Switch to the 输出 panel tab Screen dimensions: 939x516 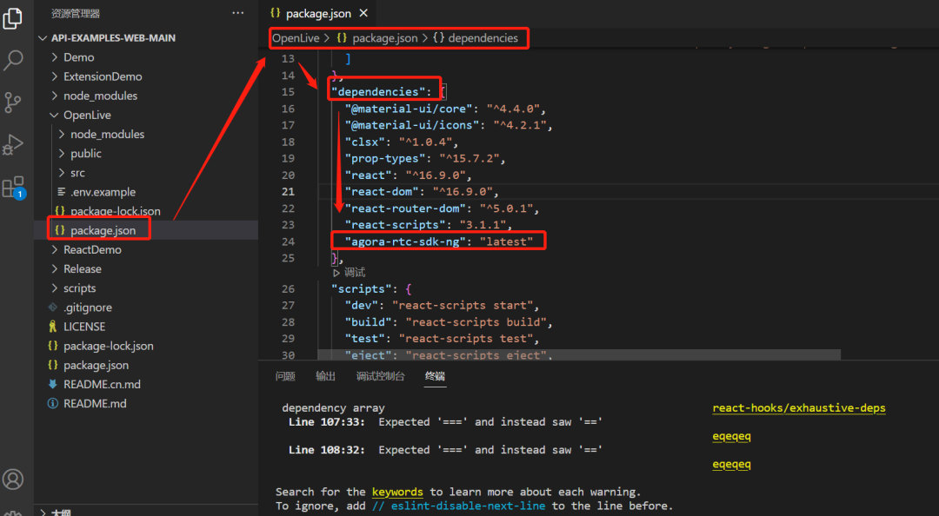tap(325, 376)
